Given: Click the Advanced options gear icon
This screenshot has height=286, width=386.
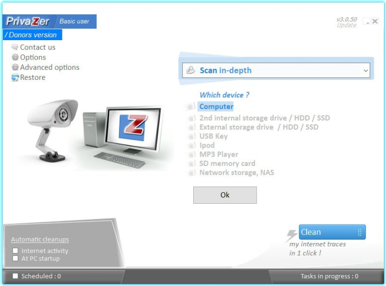Looking at the screenshot, I should pos(15,67).
